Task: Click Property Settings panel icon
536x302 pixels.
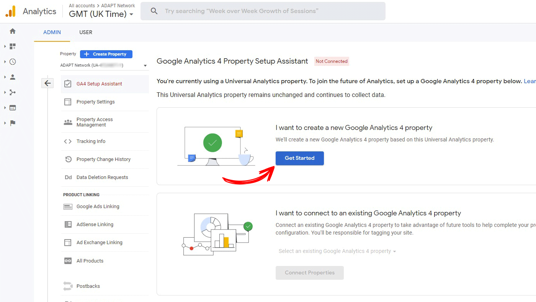Action: click(x=68, y=102)
